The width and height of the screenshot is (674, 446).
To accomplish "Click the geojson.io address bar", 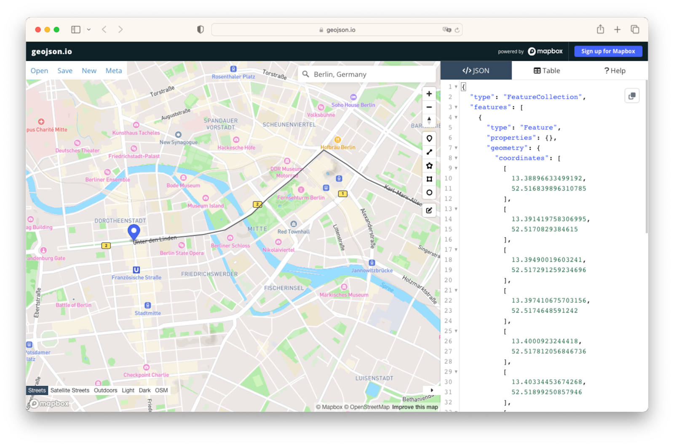I will [x=337, y=30].
